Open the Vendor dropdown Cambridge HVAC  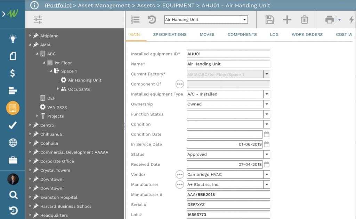[267, 174]
